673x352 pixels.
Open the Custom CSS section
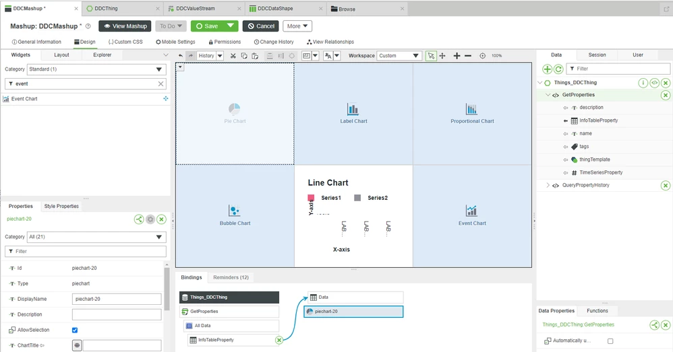click(125, 42)
